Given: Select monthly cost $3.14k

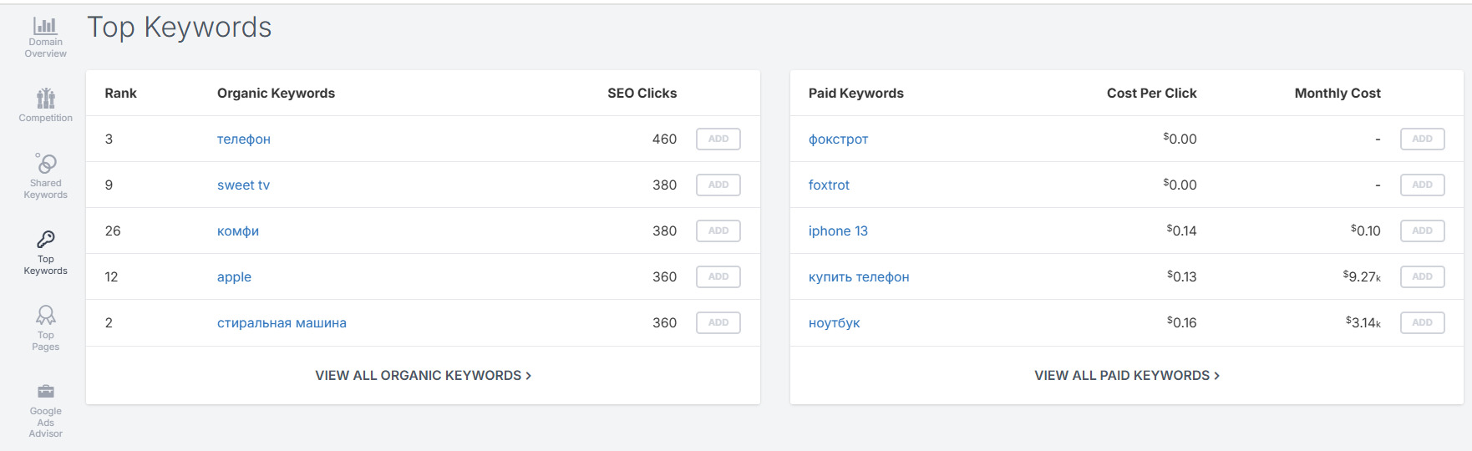Looking at the screenshot, I should [x=1363, y=322].
